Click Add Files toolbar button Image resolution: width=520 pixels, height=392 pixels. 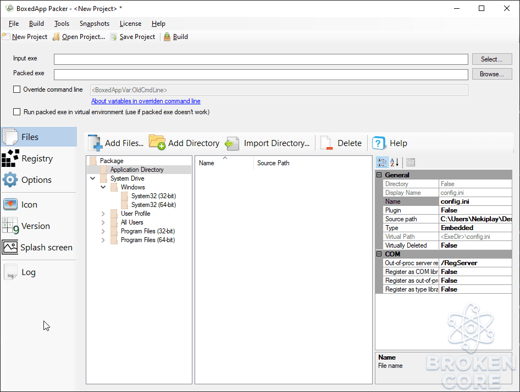point(116,143)
